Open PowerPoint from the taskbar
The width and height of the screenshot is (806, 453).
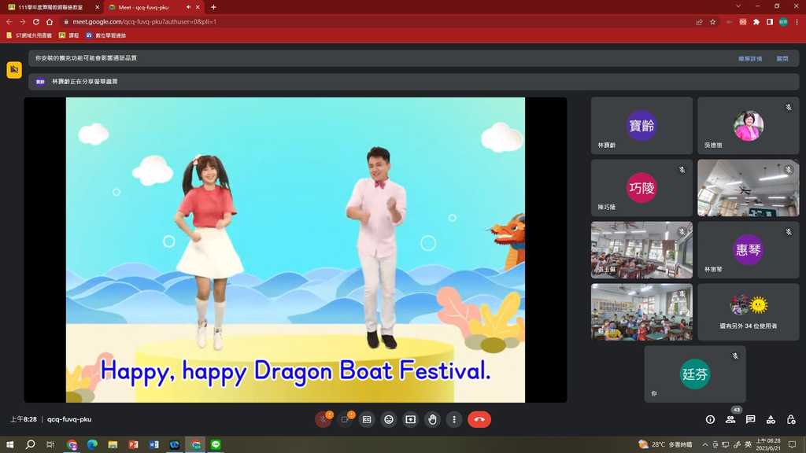pyautogui.click(x=133, y=444)
